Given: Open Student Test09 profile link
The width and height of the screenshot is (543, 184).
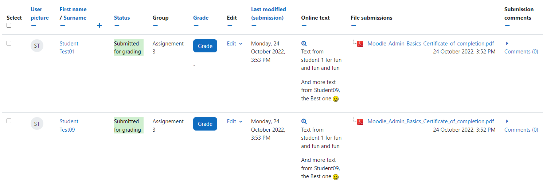Looking at the screenshot, I should pos(69,125).
